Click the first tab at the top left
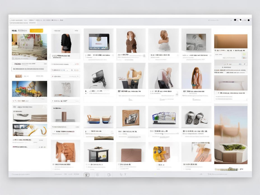Viewport: 260px width, 195px height. (19, 23)
